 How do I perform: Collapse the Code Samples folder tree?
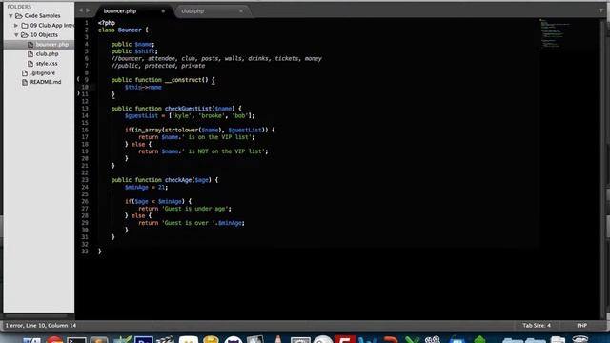click(x=10, y=16)
